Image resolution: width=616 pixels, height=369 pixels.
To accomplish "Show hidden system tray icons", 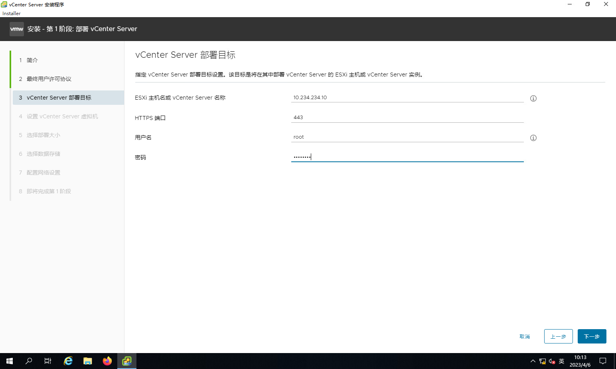I will pos(533,361).
